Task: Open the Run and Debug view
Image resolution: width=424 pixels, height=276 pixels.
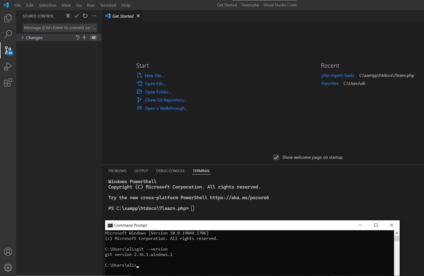Action: (x=8, y=66)
